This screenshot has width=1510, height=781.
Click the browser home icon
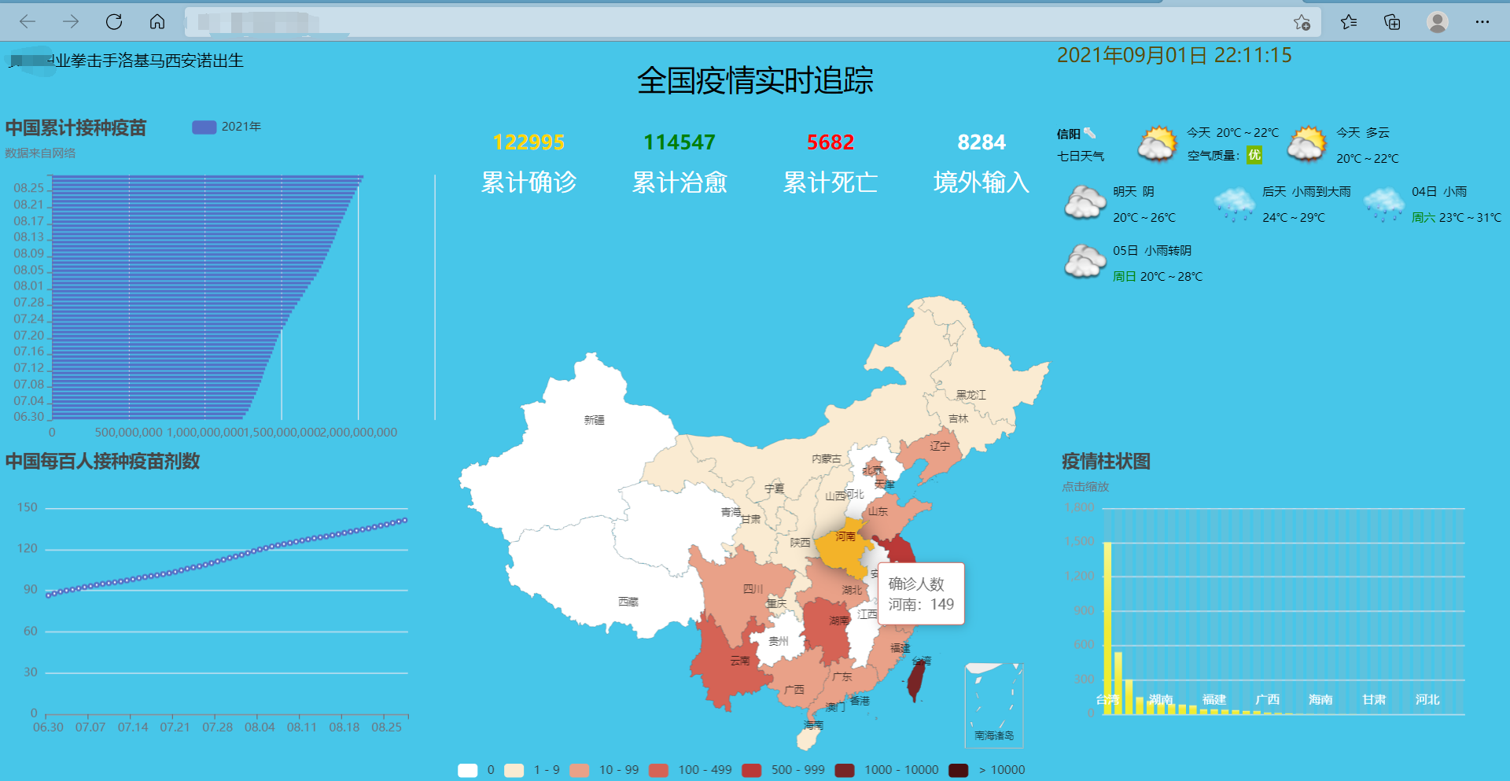[x=157, y=22]
